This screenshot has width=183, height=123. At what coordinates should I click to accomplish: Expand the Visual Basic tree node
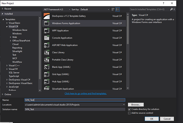[x=7, y=23]
